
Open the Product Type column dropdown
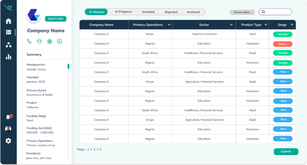[265, 25]
